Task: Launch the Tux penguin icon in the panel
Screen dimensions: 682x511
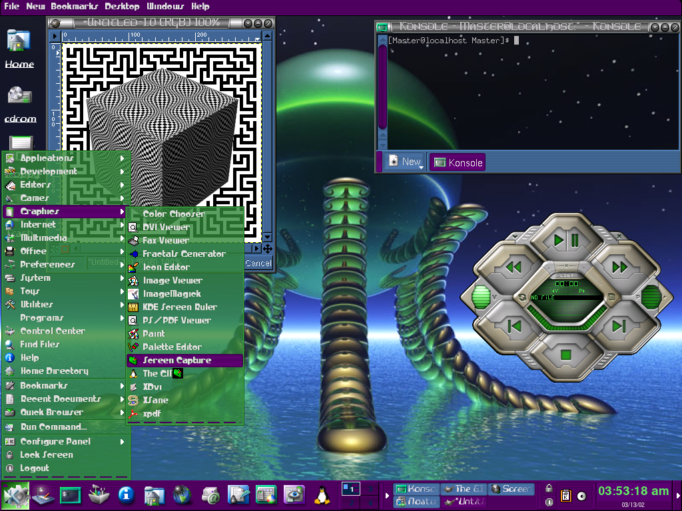Action: tap(322, 495)
